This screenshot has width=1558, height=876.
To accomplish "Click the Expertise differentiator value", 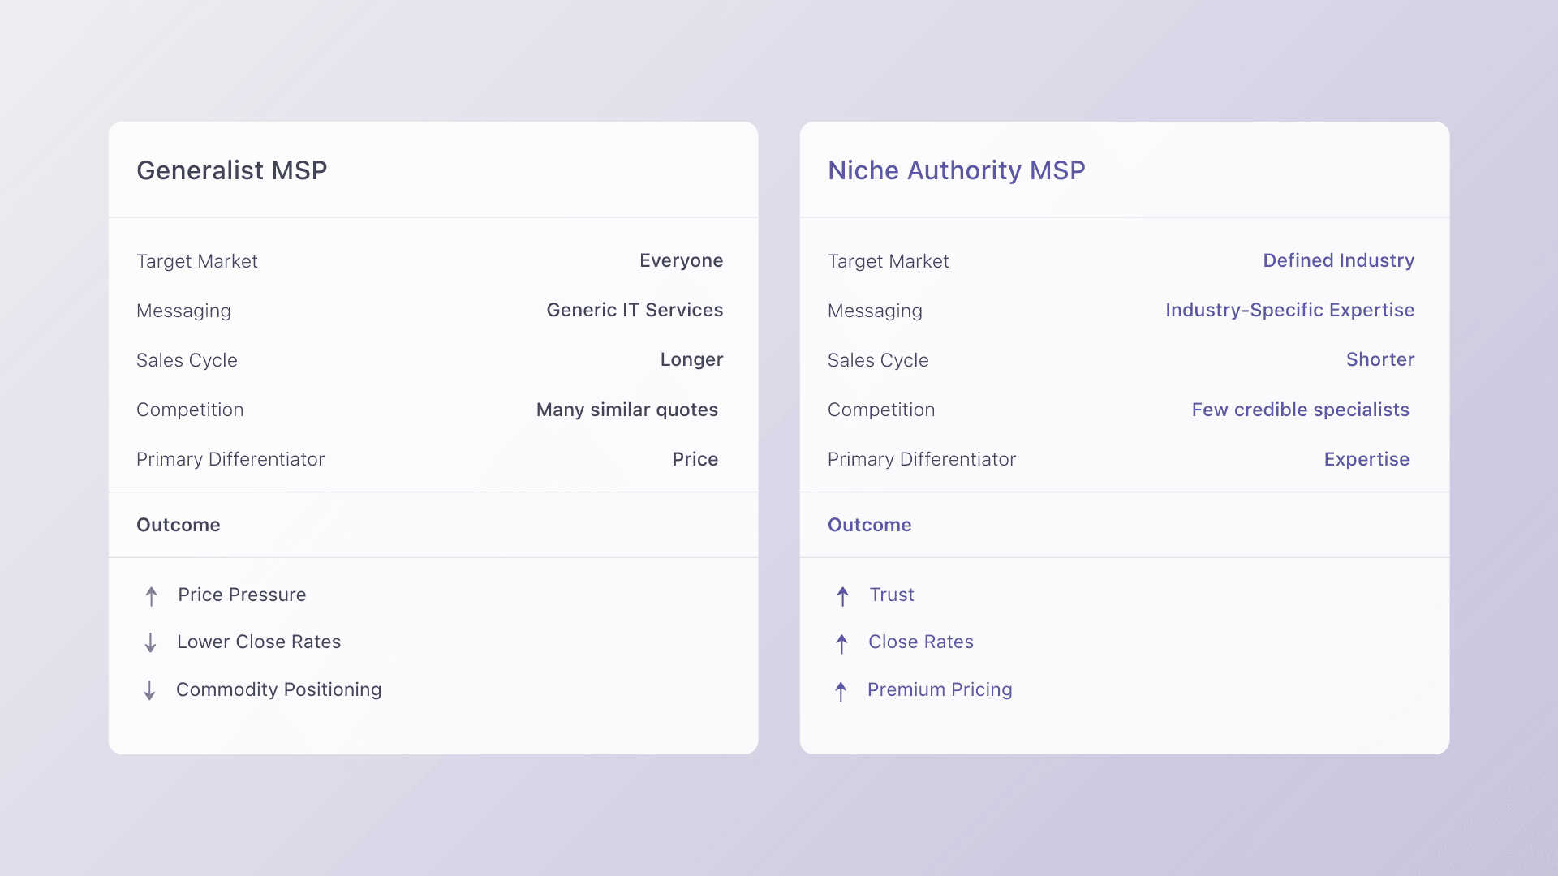I will [1366, 459].
